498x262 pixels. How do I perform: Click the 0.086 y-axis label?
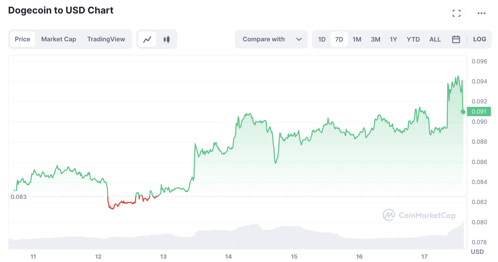tap(479, 162)
